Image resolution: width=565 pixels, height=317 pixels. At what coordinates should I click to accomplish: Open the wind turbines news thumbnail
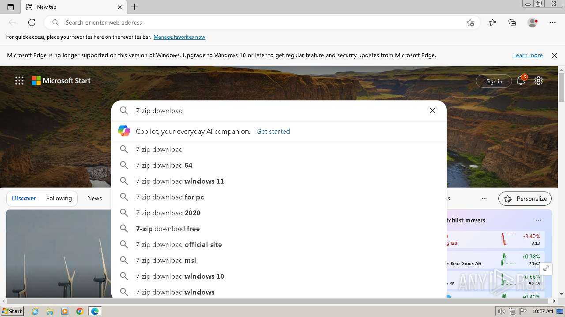point(59,254)
